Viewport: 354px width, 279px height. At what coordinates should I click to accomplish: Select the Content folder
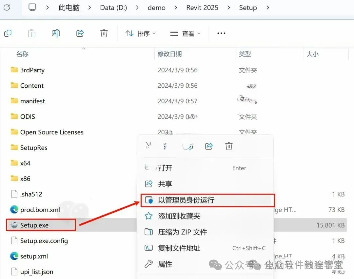(x=32, y=86)
